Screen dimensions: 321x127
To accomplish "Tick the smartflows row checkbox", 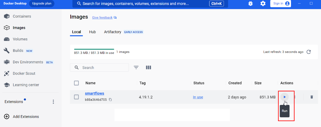I will pos(76,97).
